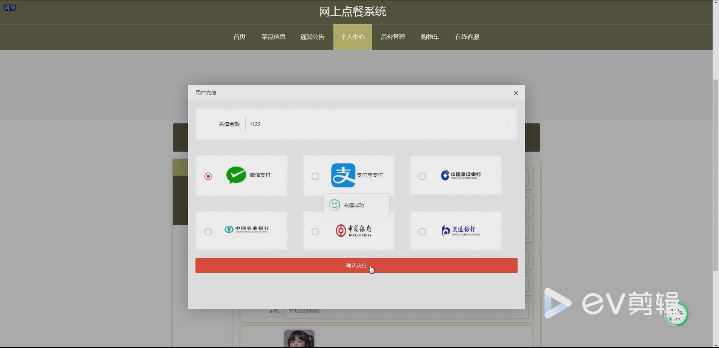Click the 充值成功 message text
Viewport: 719px width, 348px height.
pos(353,205)
